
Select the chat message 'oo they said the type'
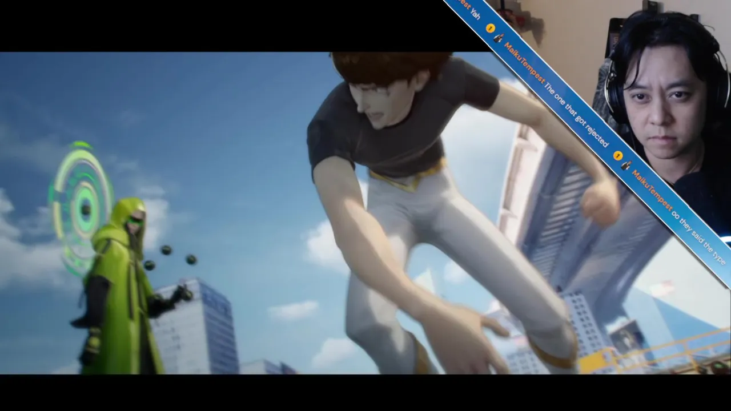(699, 238)
